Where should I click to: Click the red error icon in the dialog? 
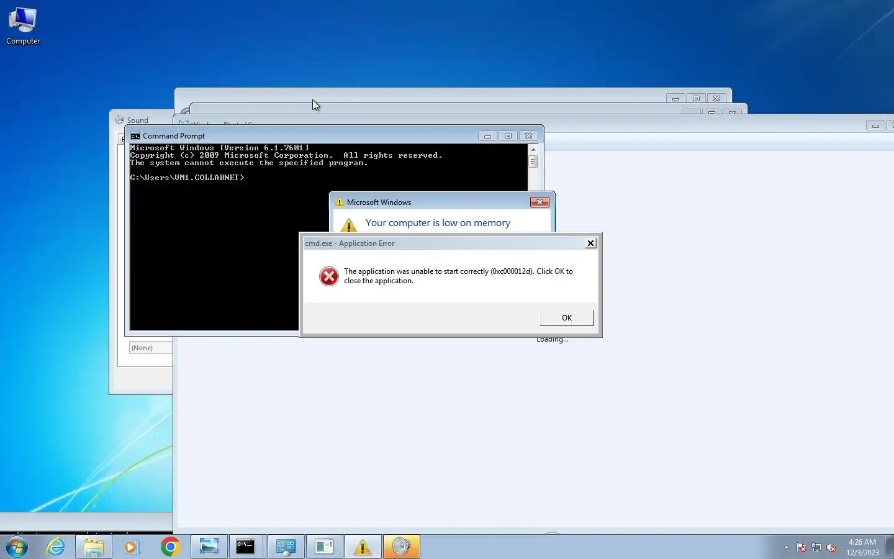pyautogui.click(x=329, y=276)
